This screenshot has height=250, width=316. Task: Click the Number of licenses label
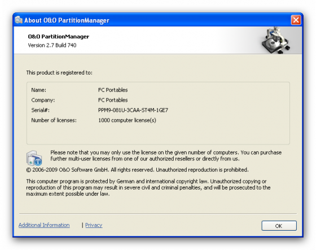click(x=54, y=120)
